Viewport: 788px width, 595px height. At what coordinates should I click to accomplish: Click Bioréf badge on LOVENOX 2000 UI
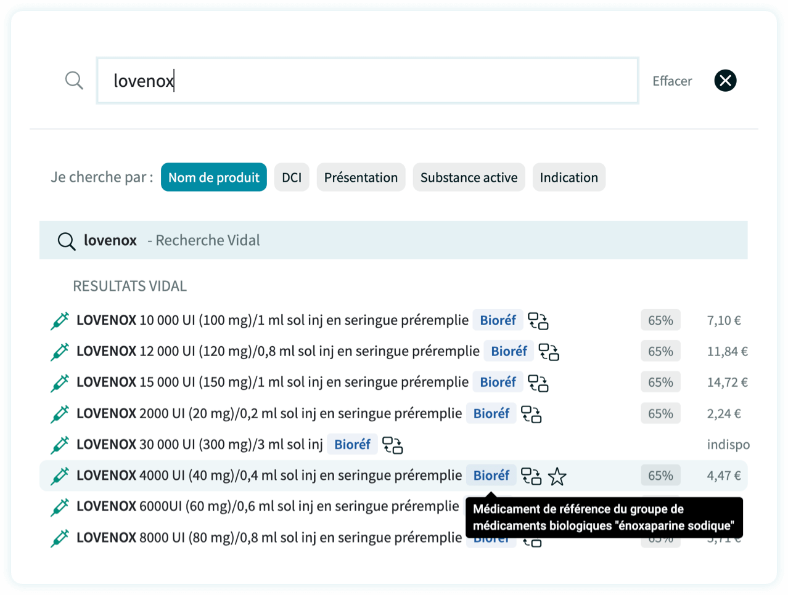tap(491, 413)
